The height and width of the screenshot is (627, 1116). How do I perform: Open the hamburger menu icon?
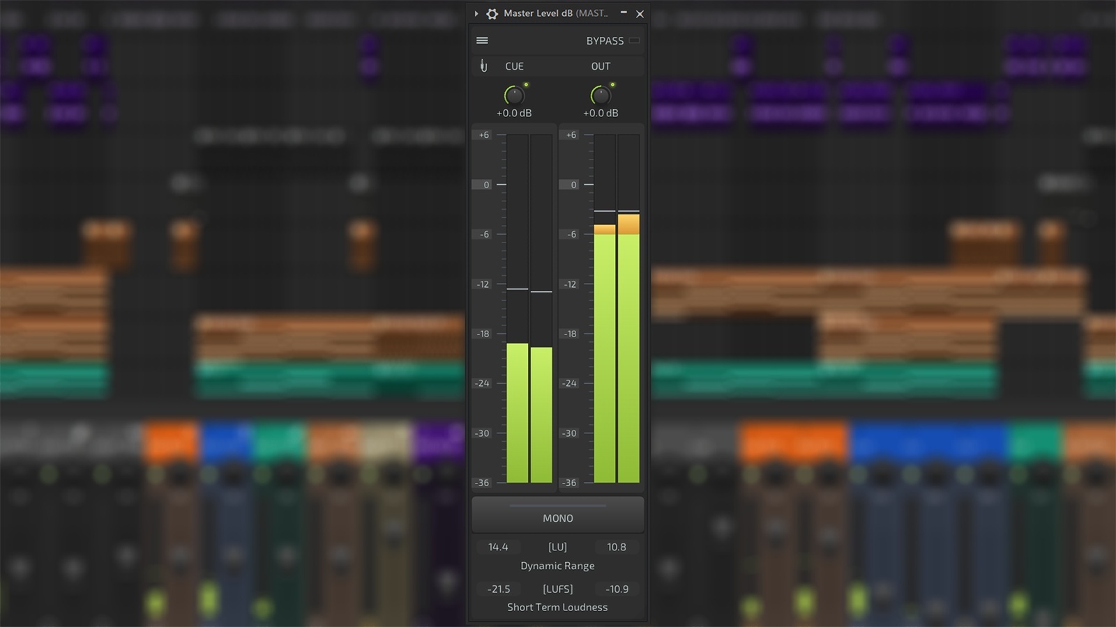(482, 40)
